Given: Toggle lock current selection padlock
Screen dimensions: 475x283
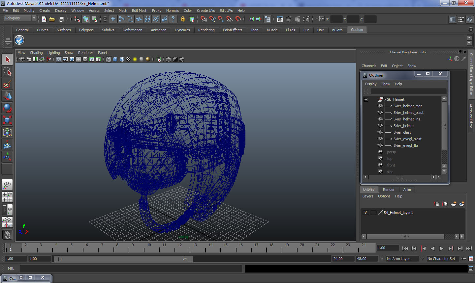Looking at the screenshot, I should click(182, 19).
